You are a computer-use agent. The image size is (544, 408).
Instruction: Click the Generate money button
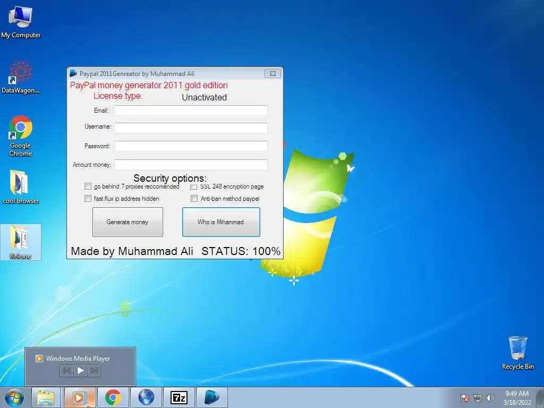127,222
